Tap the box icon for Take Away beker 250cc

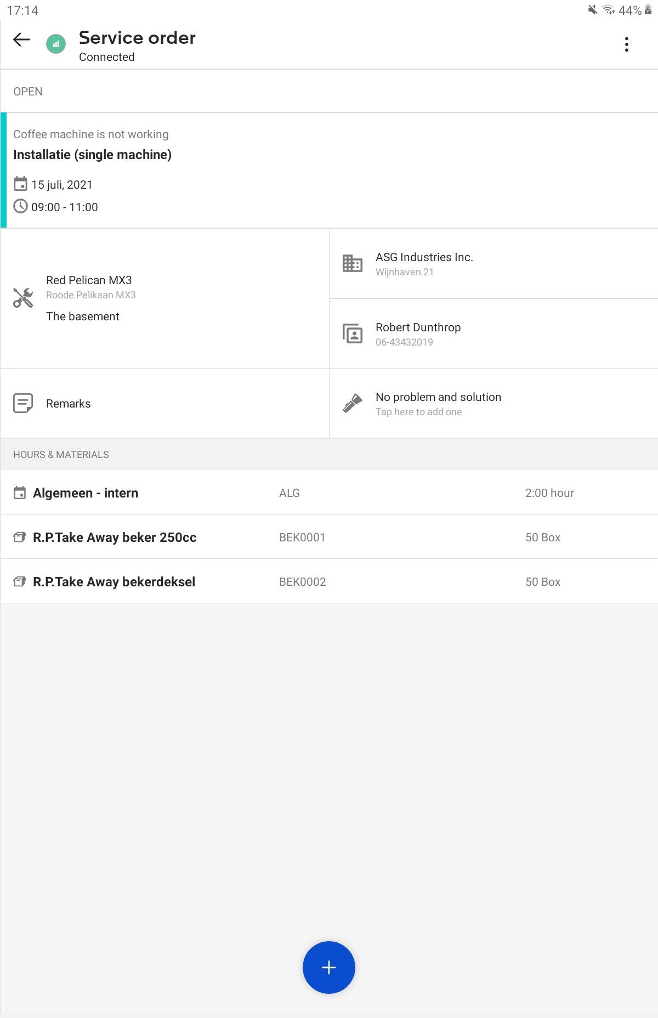pyautogui.click(x=20, y=537)
